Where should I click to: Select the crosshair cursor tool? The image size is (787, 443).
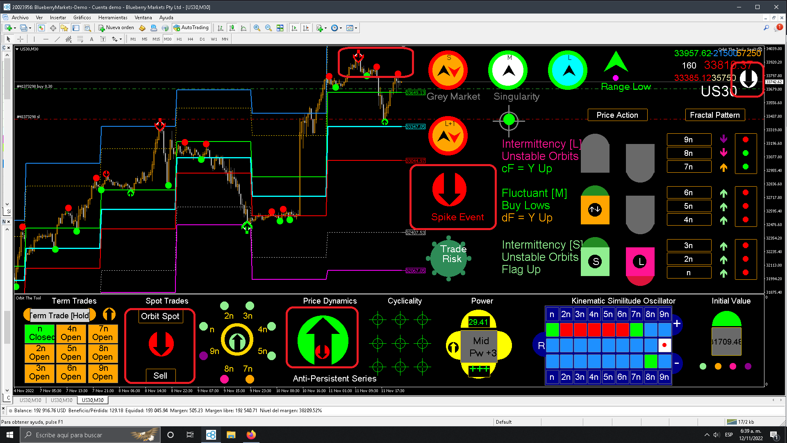(20, 39)
